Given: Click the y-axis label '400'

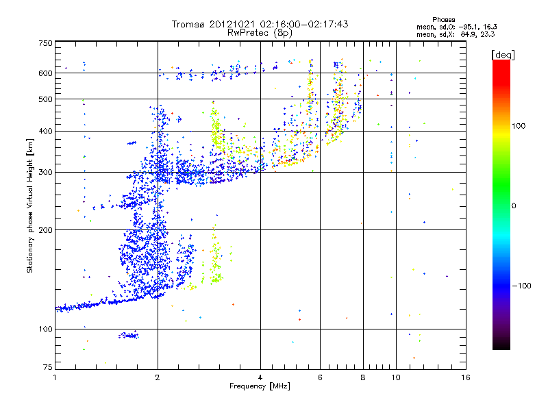Looking at the screenshot, I should coord(45,132).
